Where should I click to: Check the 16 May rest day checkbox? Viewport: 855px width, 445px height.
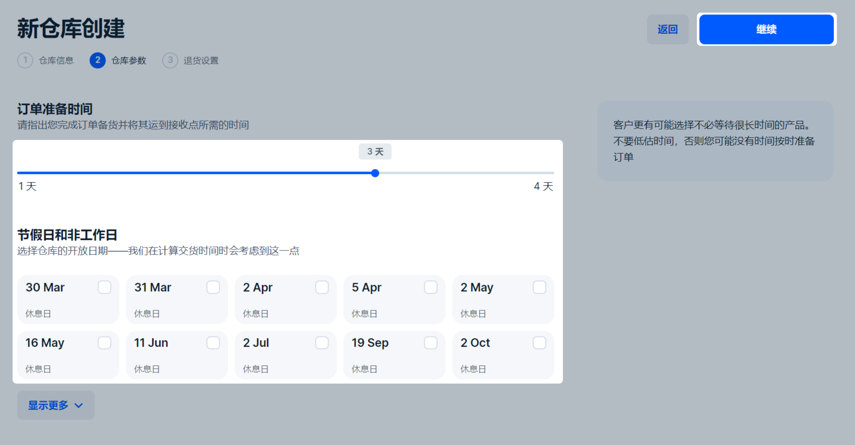point(105,343)
